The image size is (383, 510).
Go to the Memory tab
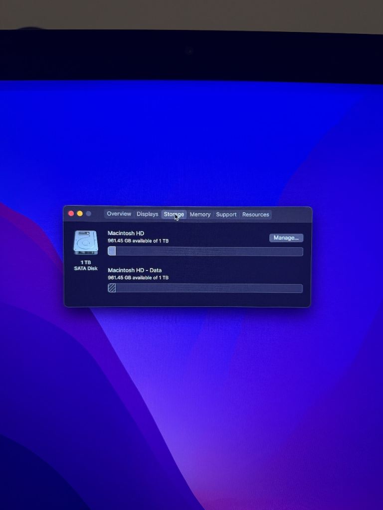(x=200, y=215)
